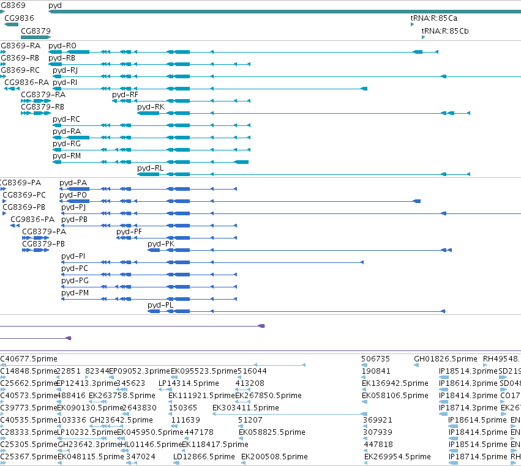
Task: Click the LD12866.5prime EST label
Action: coord(204,457)
